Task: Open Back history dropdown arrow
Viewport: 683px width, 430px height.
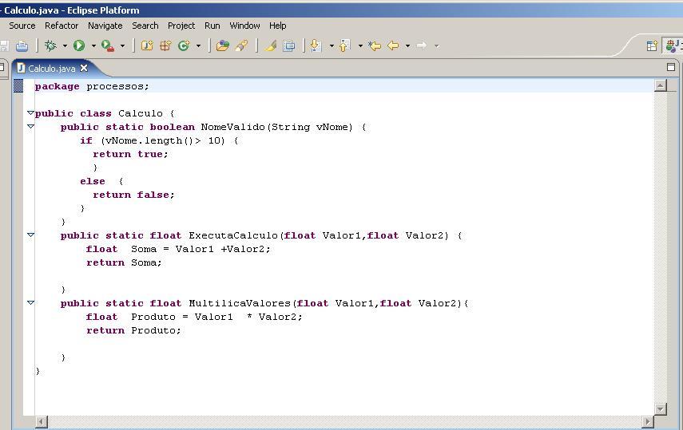Action: tap(407, 45)
